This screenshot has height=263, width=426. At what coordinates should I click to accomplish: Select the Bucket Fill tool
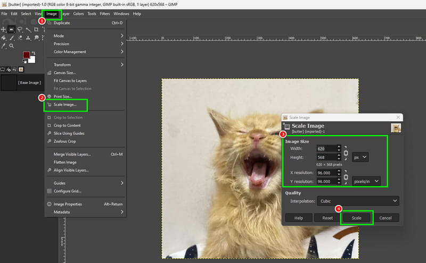pyautogui.click(x=4, y=38)
